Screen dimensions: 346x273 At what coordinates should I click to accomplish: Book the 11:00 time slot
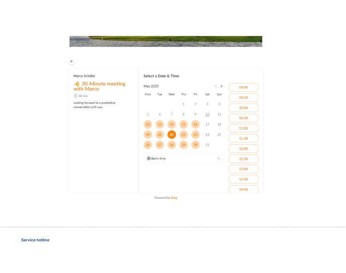(x=244, y=128)
